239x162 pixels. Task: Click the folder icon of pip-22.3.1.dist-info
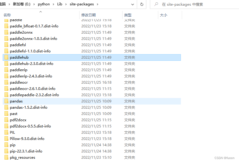click(x=6, y=151)
